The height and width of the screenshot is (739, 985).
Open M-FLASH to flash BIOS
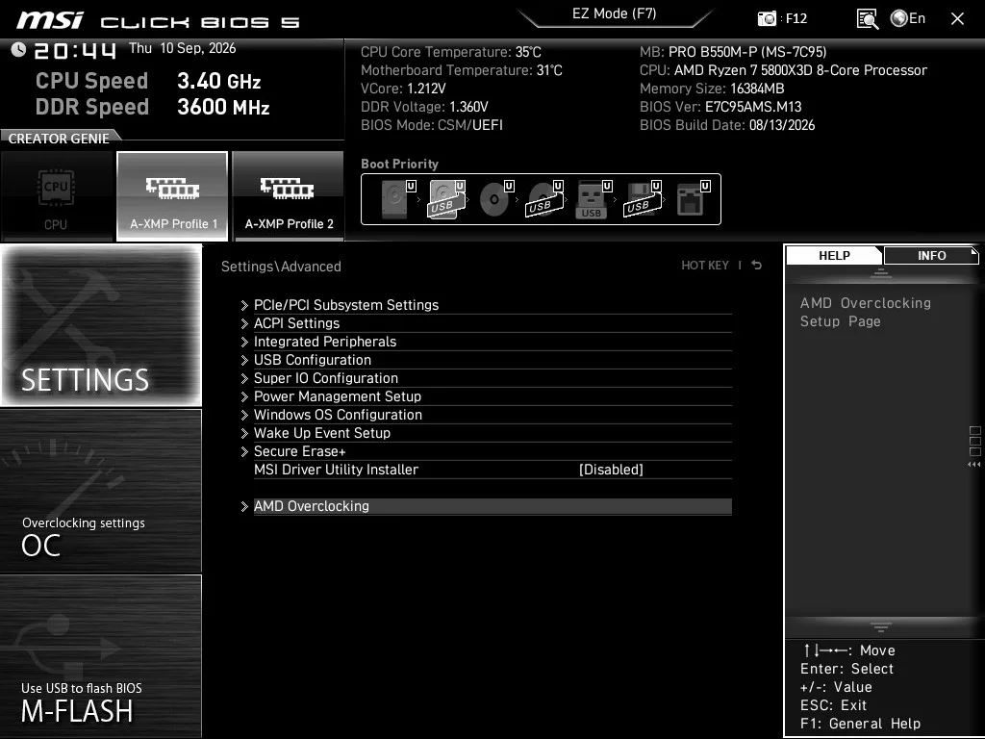(101, 655)
